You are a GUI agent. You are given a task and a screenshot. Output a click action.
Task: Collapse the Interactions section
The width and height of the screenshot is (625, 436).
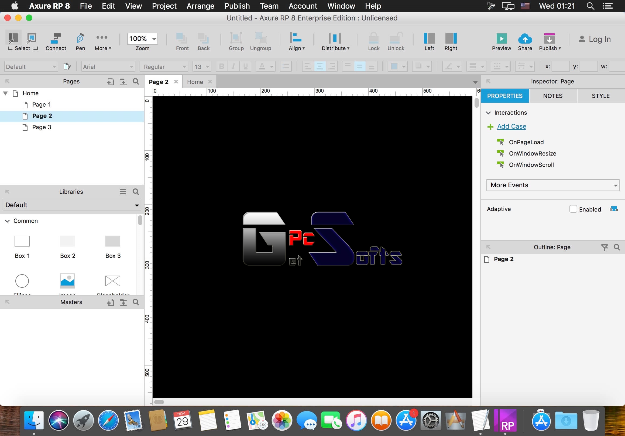click(488, 113)
